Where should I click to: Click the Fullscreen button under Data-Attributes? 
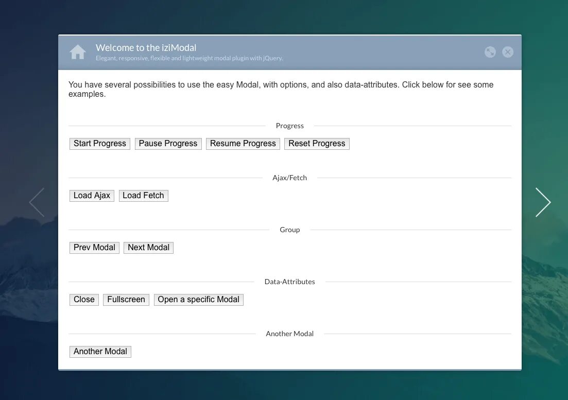(126, 300)
